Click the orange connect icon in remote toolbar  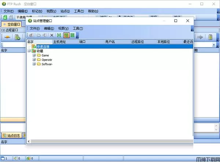click(x=7, y=37)
